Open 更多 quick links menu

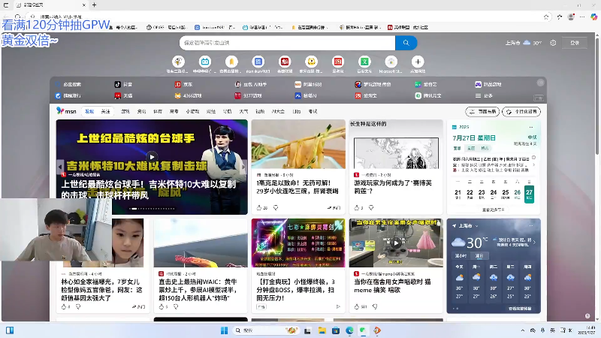[x=484, y=96]
